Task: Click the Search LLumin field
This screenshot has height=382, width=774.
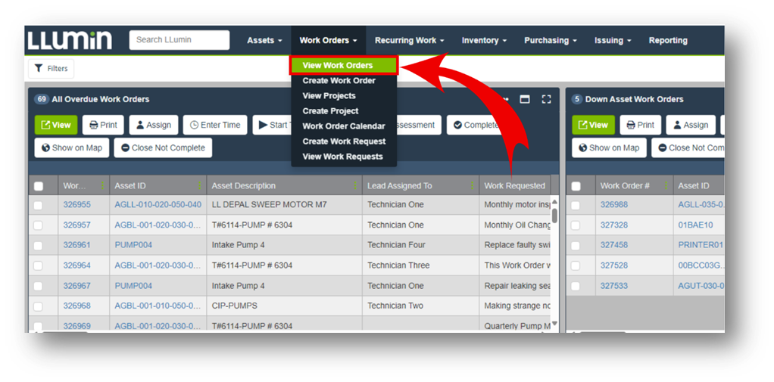Action: coord(179,40)
